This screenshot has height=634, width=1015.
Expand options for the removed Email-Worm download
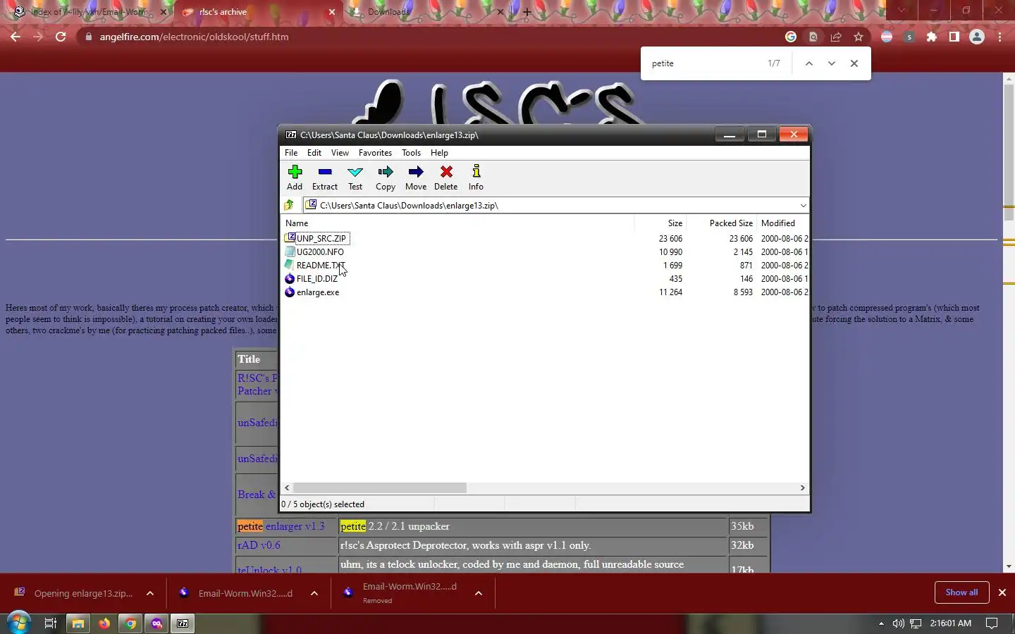pos(479,594)
